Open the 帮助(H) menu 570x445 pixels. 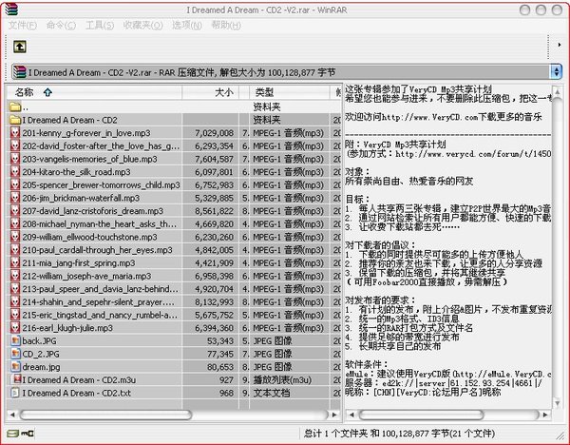226,25
